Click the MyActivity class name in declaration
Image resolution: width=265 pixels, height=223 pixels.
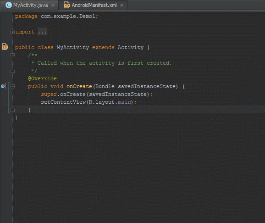pyautogui.click(x=73, y=47)
